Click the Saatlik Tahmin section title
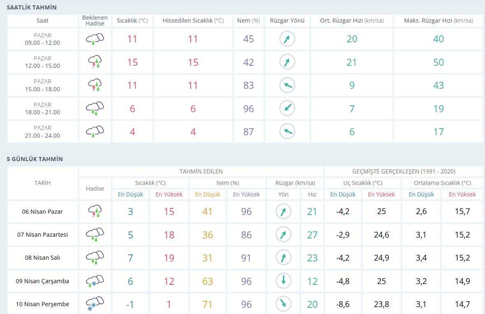 pyautogui.click(x=32, y=7)
